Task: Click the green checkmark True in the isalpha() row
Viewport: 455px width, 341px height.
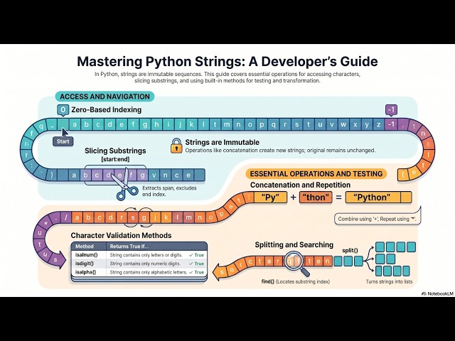Action: [x=196, y=272]
